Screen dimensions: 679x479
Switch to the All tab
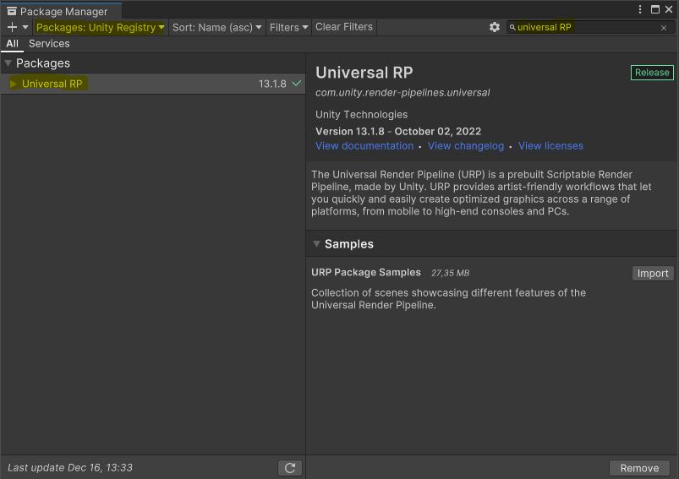point(12,44)
